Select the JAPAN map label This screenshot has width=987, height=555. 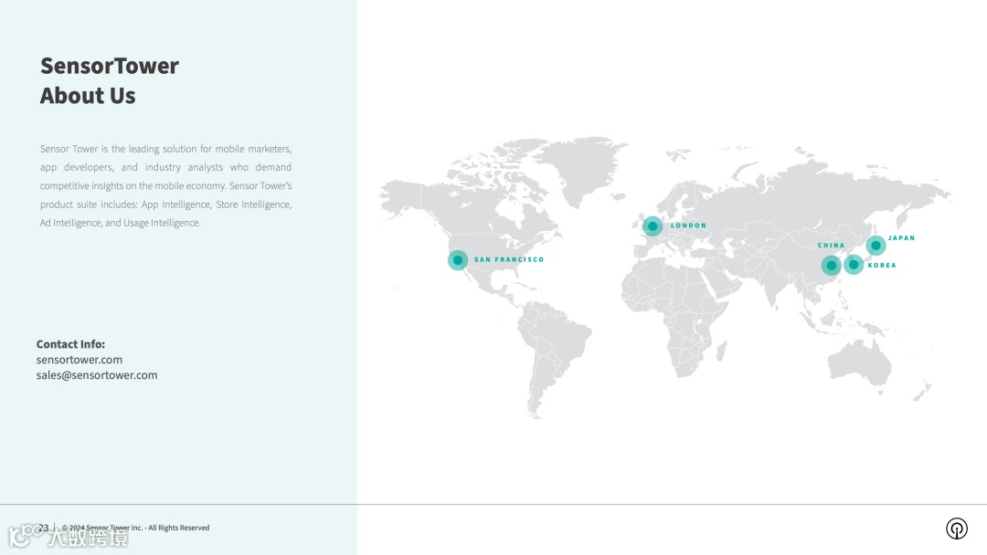[901, 238]
